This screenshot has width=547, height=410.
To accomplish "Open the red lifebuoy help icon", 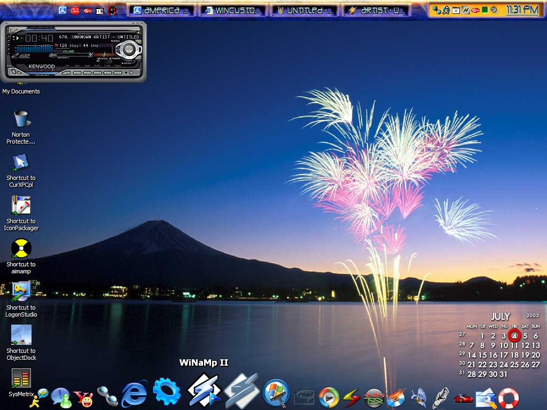I will (x=509, y=398).
